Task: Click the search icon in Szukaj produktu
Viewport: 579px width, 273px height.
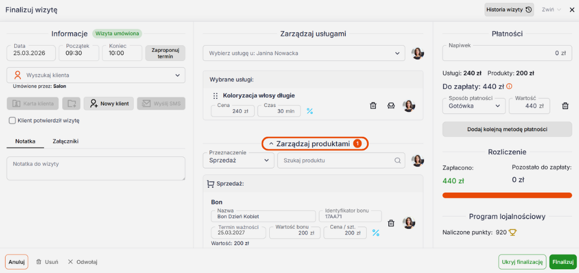Action: [x=398, y=161]
